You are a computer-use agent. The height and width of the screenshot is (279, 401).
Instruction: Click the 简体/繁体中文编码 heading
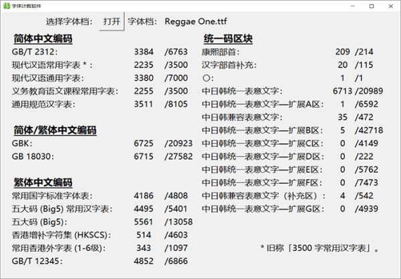pos(54,130)
